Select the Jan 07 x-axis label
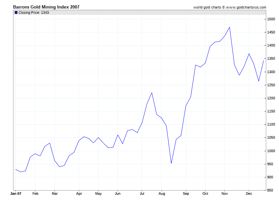This screenshot has width=279, height=202. click(x=16, y=193)
